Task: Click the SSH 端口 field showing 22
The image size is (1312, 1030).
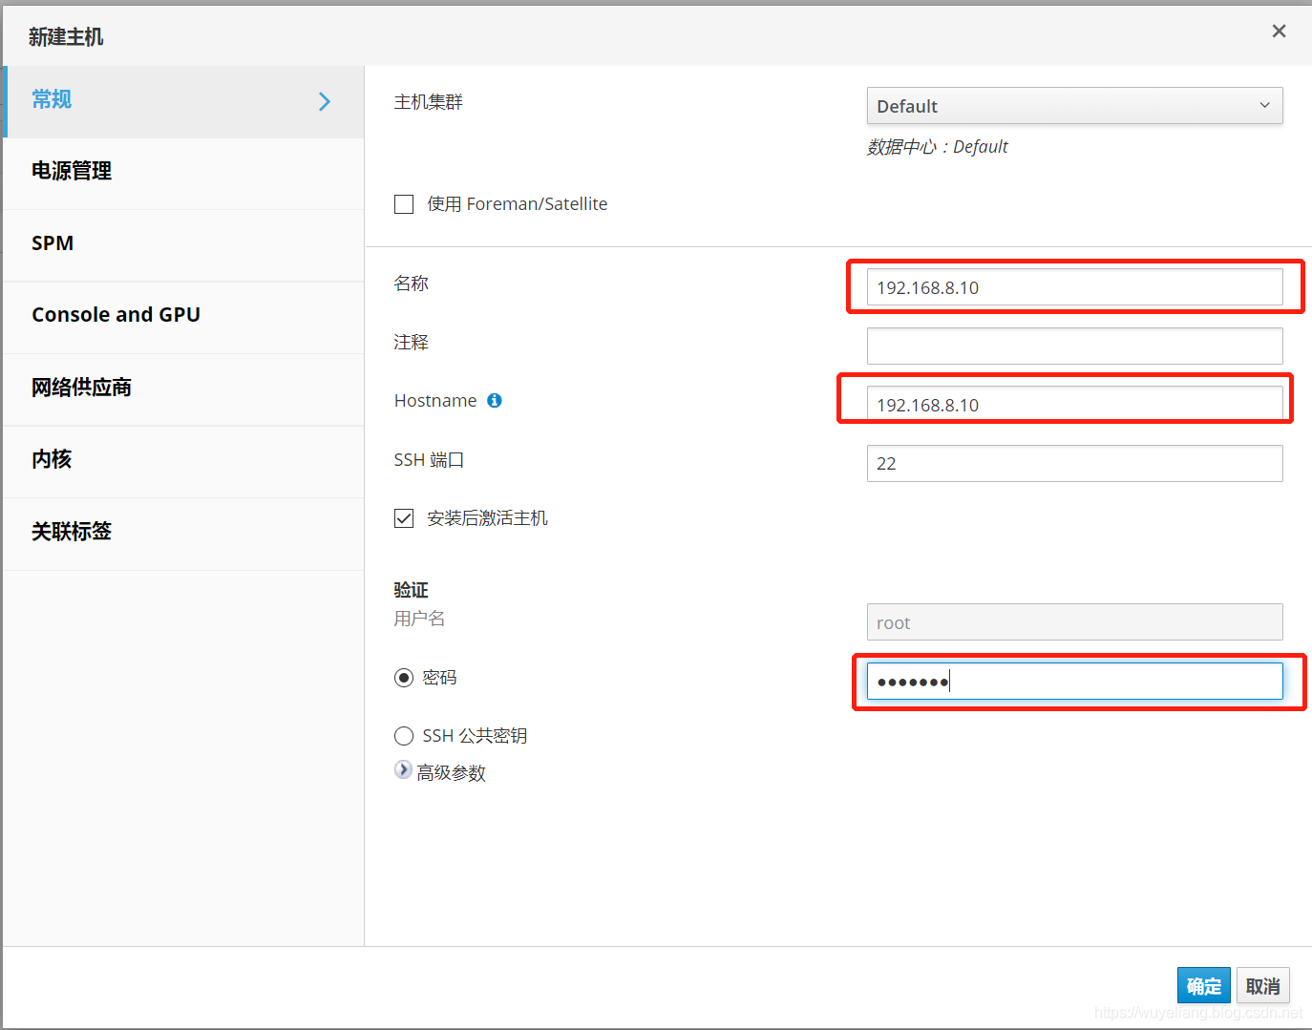Action: [1074, 463]
